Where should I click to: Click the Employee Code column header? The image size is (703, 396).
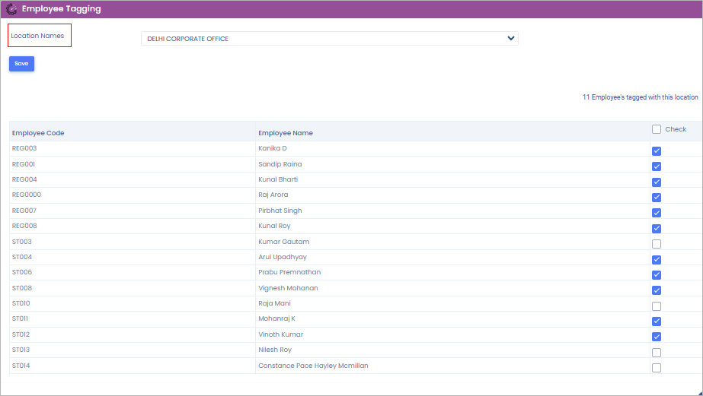click(38, 133)
